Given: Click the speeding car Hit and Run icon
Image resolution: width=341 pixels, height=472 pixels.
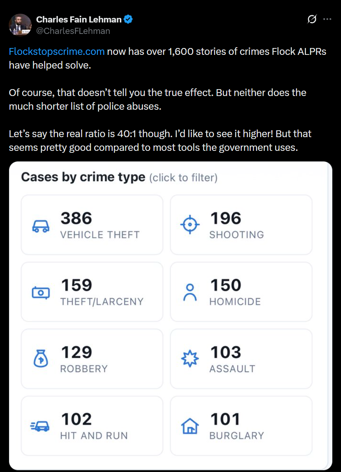Looking at the screenshot, I should pos(40,426).
